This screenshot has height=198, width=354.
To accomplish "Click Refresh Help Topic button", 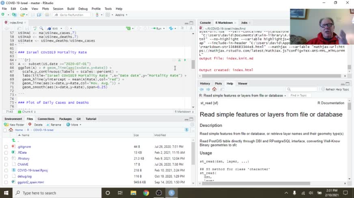I will pyautogui.click(x=335, y=89).
